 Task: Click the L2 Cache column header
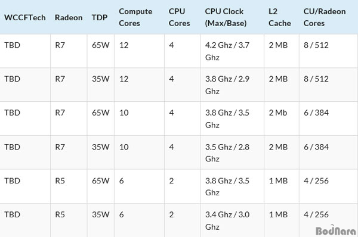(280, 17)
